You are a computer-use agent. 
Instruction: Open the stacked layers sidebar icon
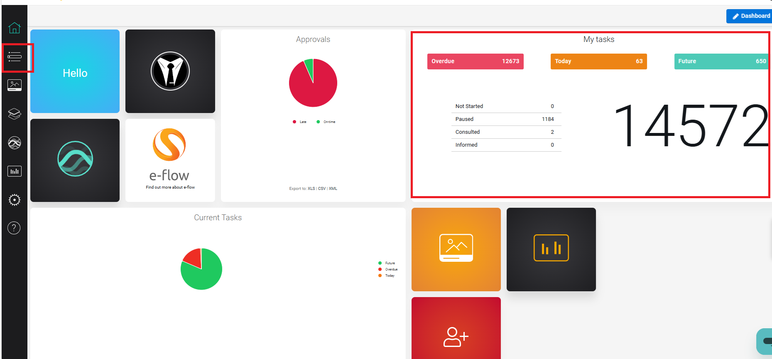click(x=15, y=114)
